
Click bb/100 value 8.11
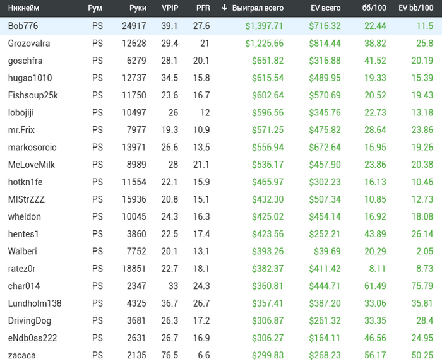[378, 269]
